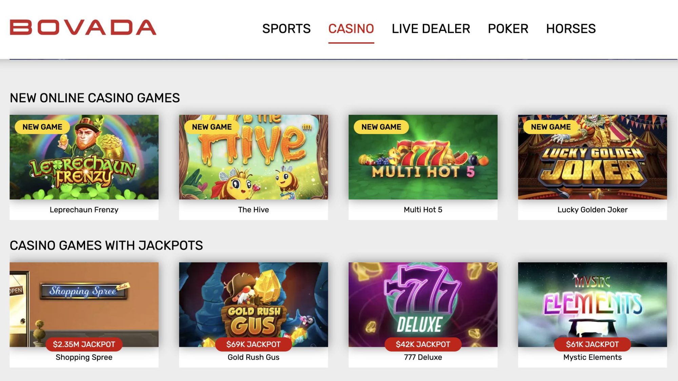The image size is (678, 381).
Task: Click the $69K Jackpot badge
Action: (254, 344)
